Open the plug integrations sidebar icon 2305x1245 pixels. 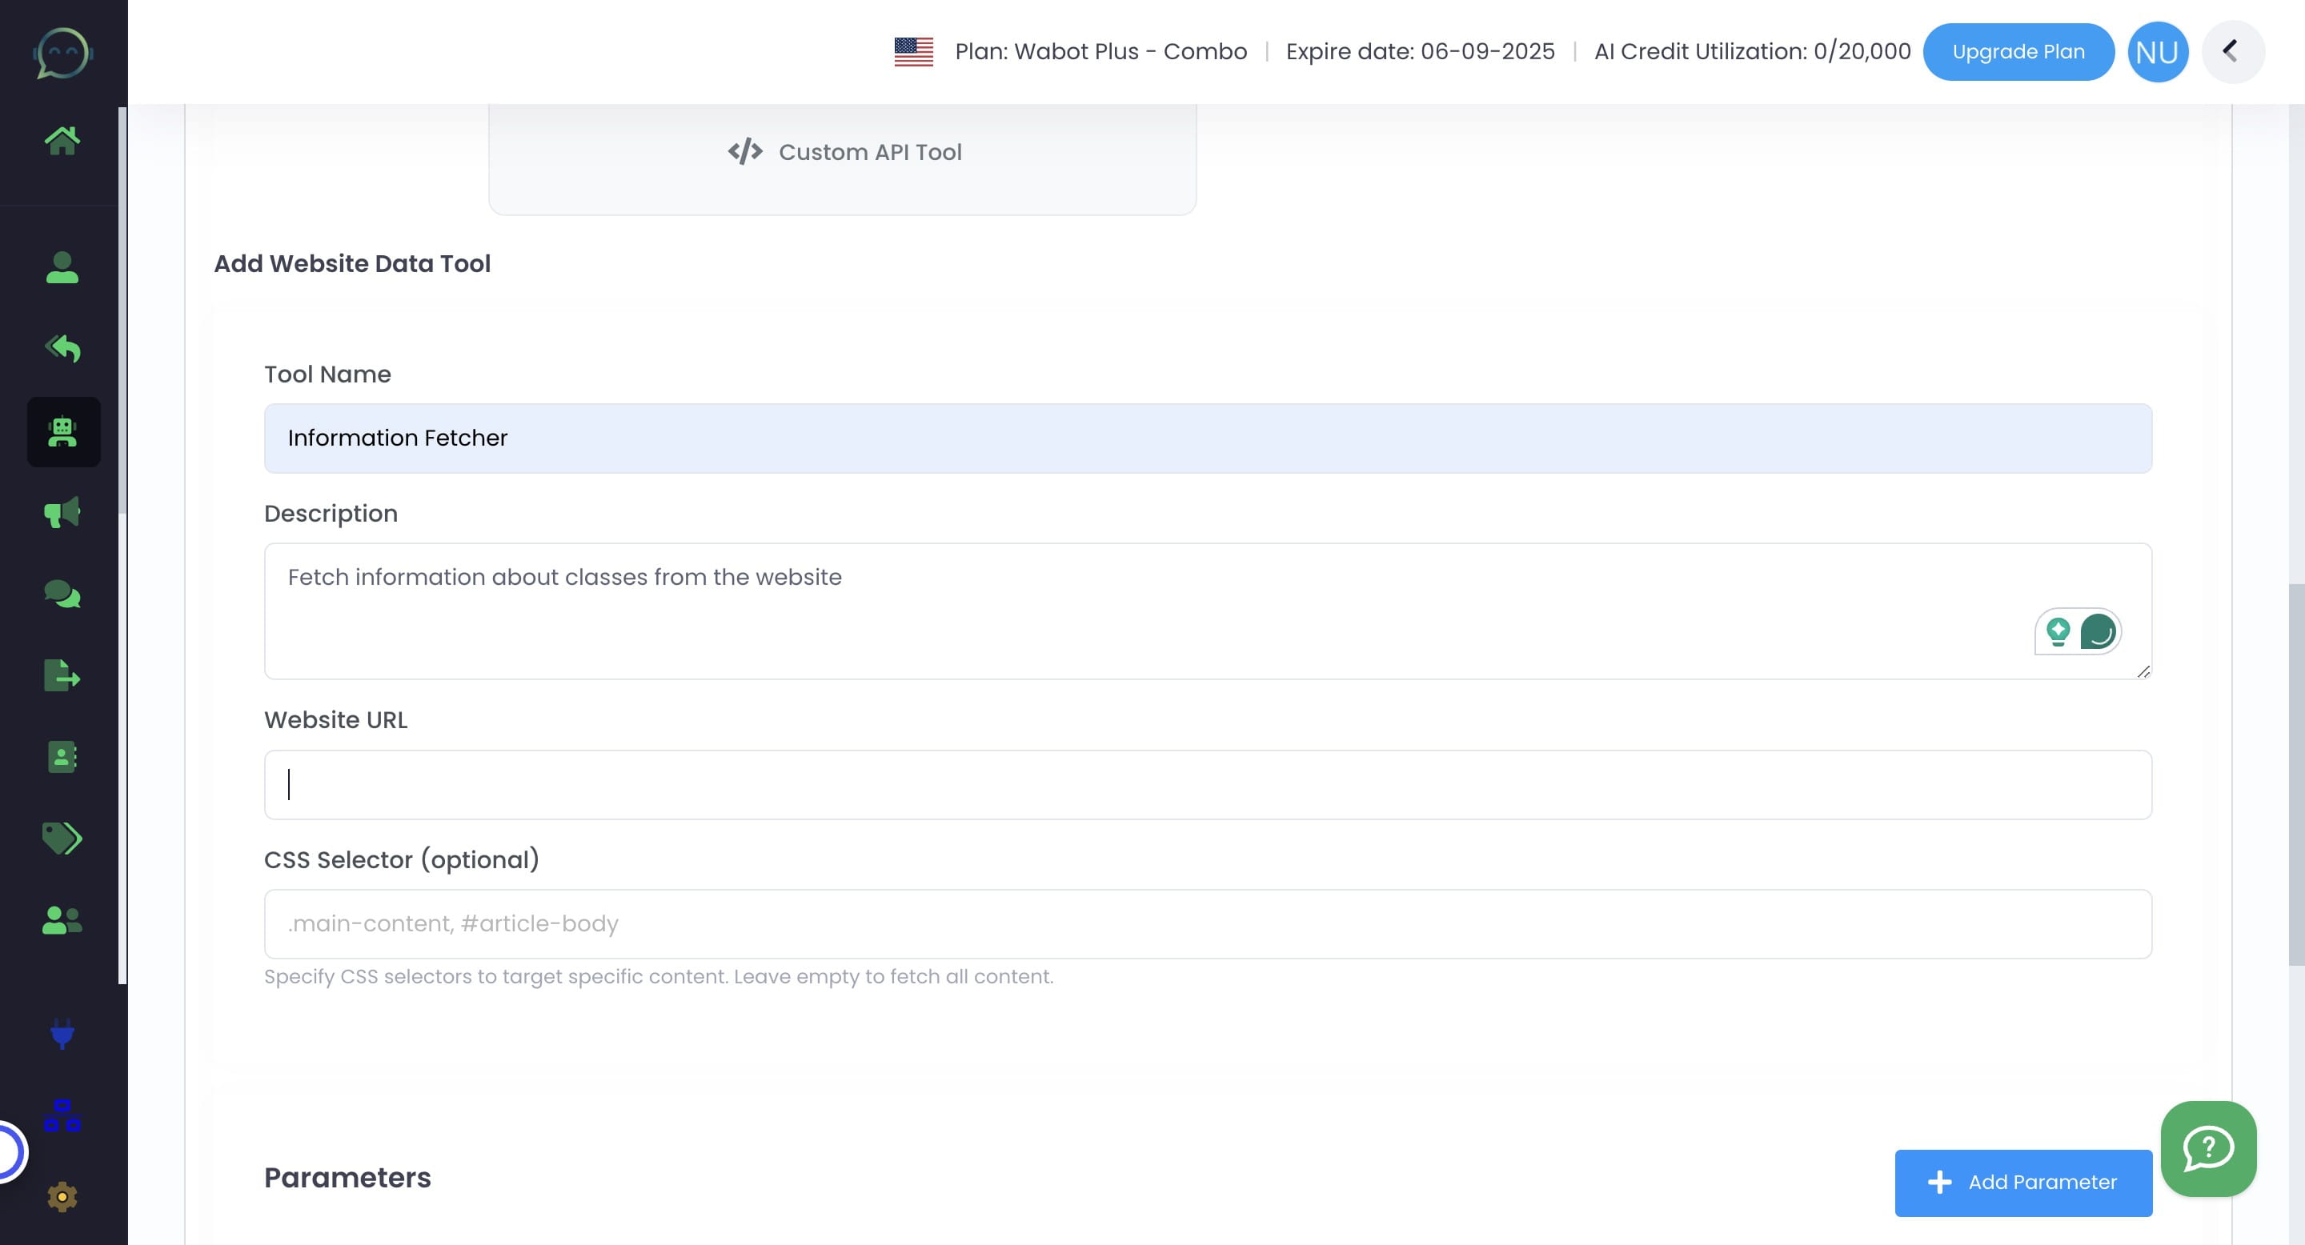tap(62, 1034)
